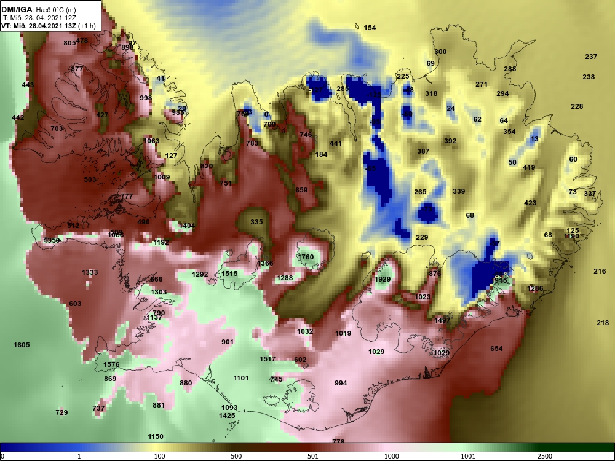Select the map value '1192'

pos(161,243)
